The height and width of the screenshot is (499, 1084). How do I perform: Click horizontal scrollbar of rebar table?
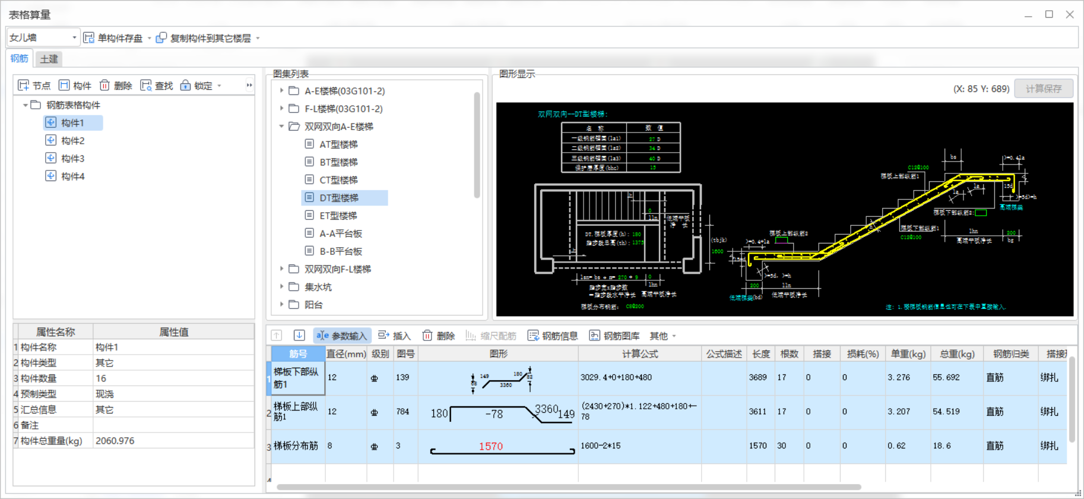[569, 487]
